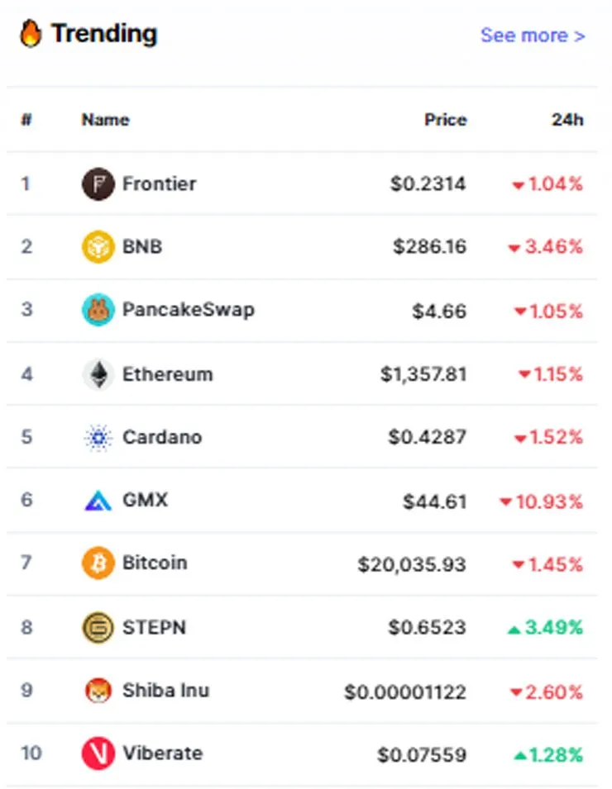Click the red Viberate logo icon

pos(98,753)
